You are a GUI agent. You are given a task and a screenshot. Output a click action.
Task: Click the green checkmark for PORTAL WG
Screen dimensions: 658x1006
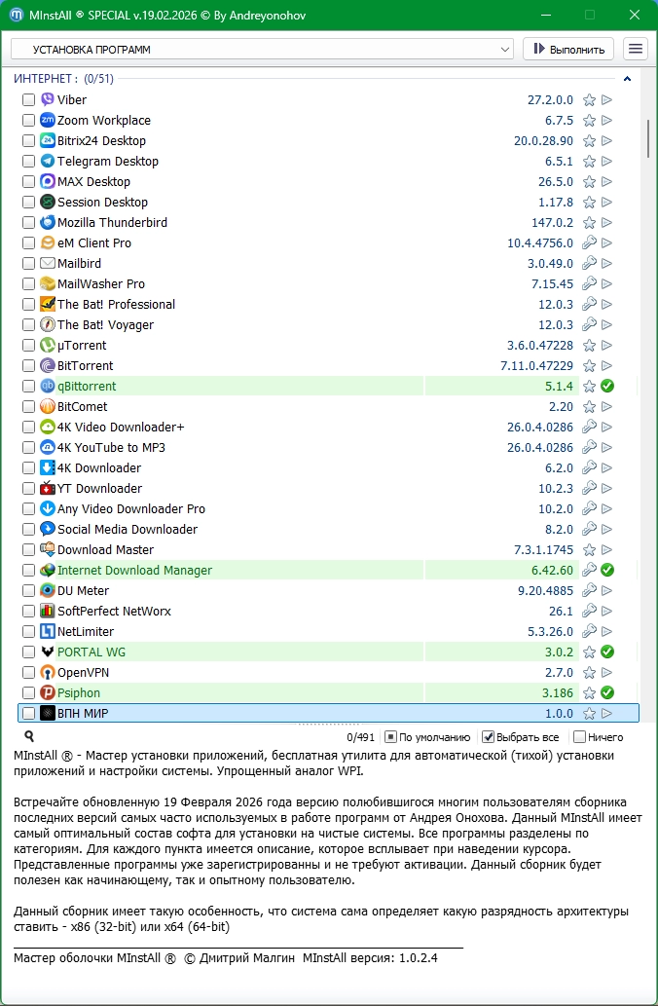click(x=607, y=652)
